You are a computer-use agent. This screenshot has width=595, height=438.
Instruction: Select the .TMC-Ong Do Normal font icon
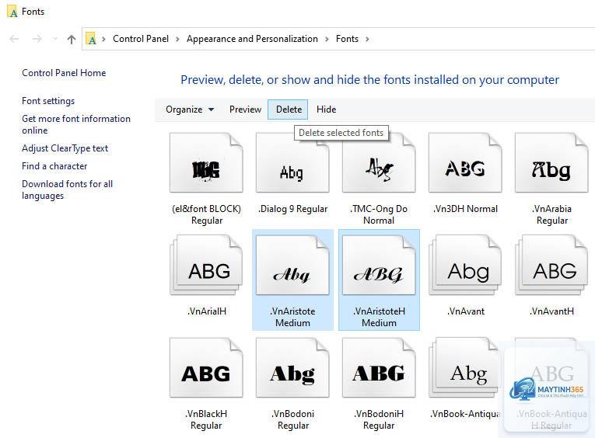(379, 163)
